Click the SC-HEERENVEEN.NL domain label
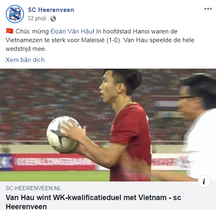 pyautogui.click(x=33, y=188)
